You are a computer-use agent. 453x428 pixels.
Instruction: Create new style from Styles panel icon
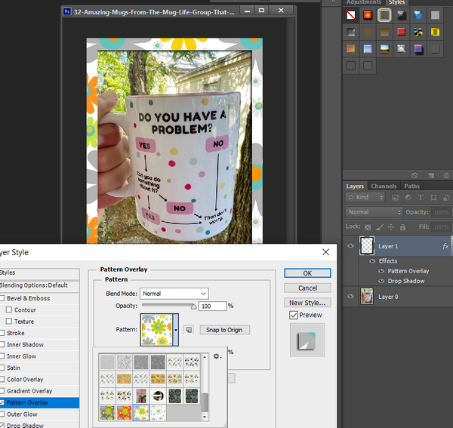click(431, 175)
